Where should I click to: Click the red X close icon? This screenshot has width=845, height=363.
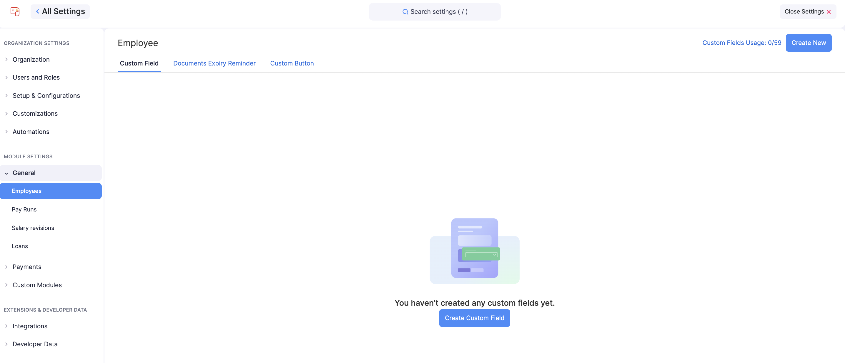tap(829, 12)
